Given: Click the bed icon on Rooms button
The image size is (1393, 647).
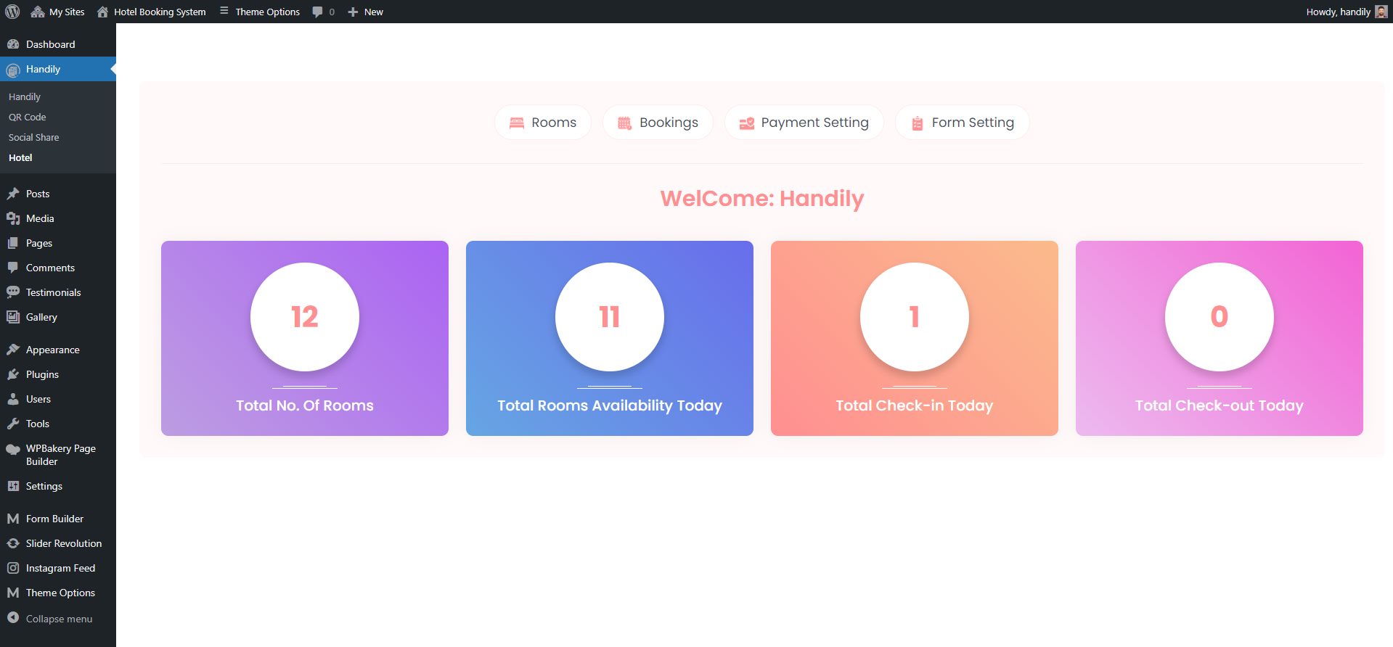Looking at the screenshot, I should click(x=516, y=123).
